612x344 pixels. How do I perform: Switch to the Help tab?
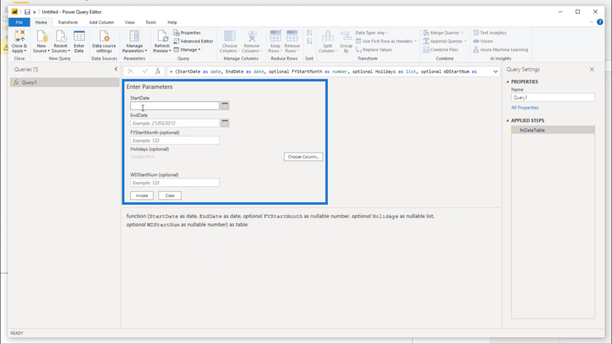pos(172,23)
